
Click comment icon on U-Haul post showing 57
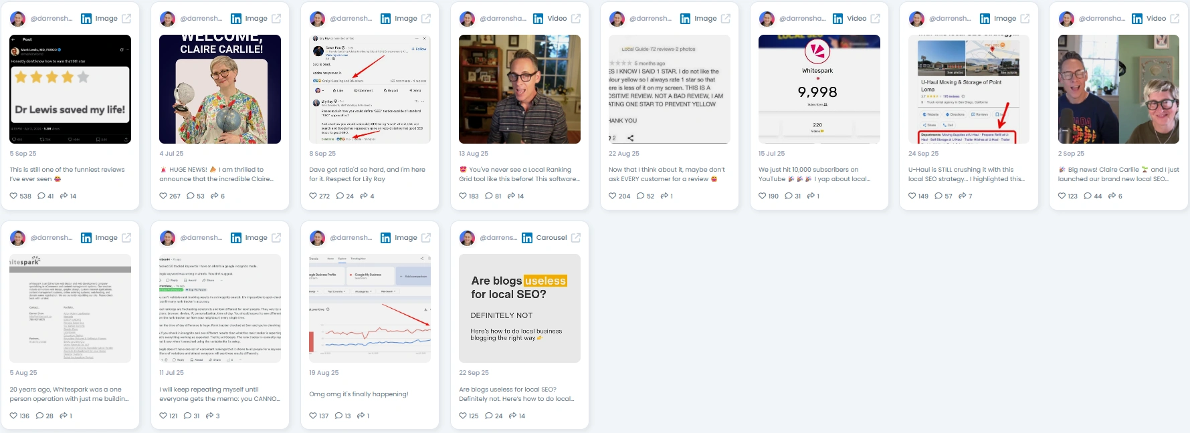point(938,196)
